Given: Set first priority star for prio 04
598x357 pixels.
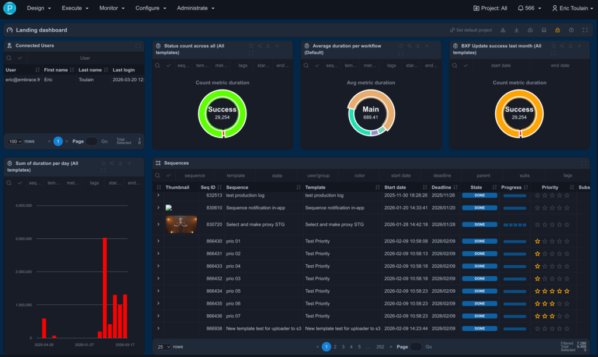Looking at the screenshot, I should click(538, 266).
